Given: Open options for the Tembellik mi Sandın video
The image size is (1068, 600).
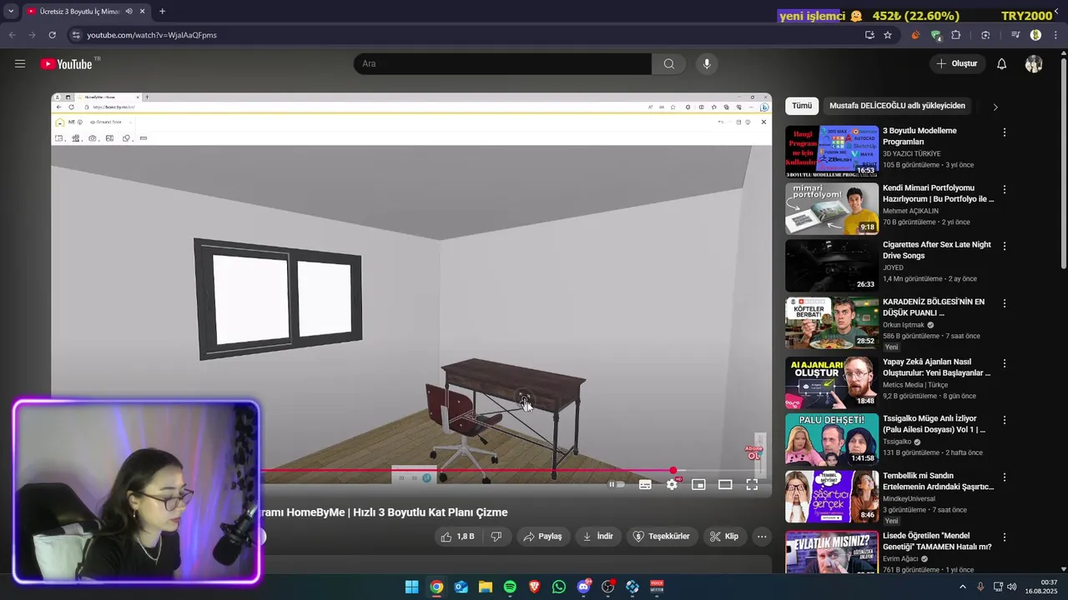Looking at the screenshot, I should [x=1005, y=477].
